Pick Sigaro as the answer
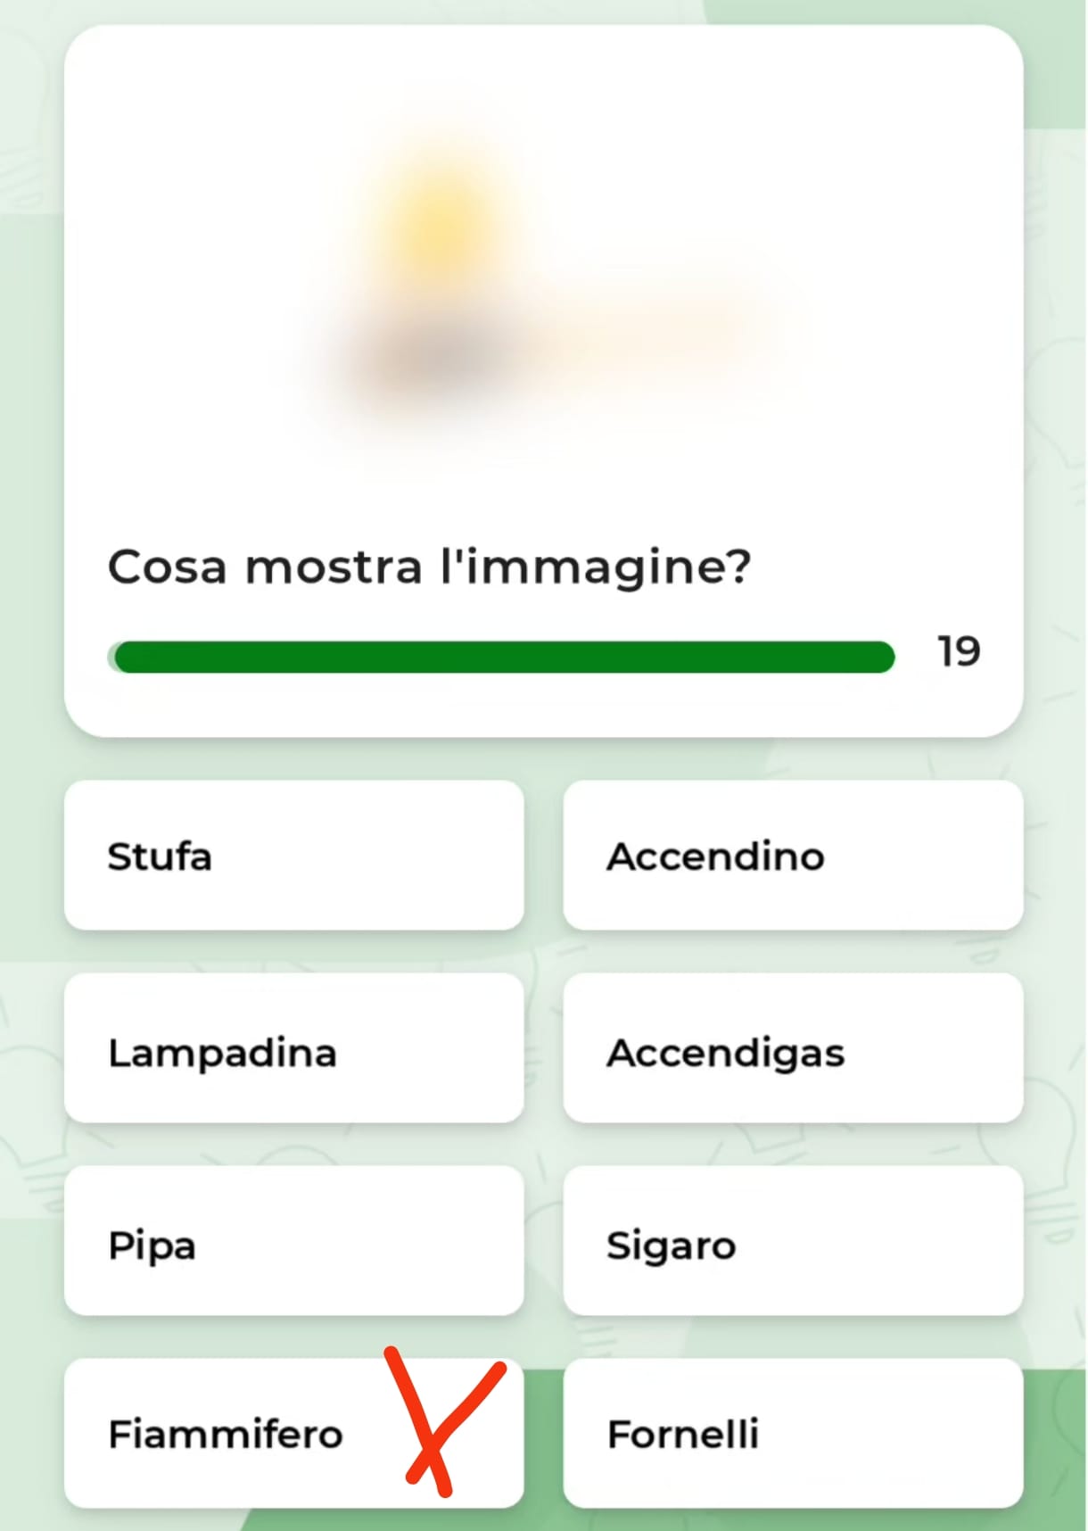Image resolution: width=1088 pixels, height=1531 pixels. coord(793,1241)
